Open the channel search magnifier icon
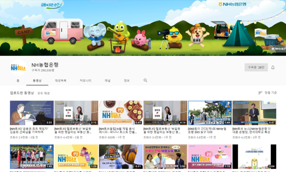Viewport: 286px width, 172px height. point(146,81)
